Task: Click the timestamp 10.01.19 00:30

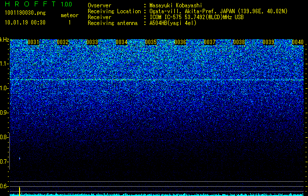Action: click(x=25, y=23)
